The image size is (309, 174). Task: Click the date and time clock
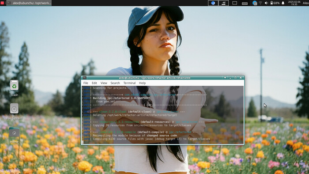[x=294, y=3]
